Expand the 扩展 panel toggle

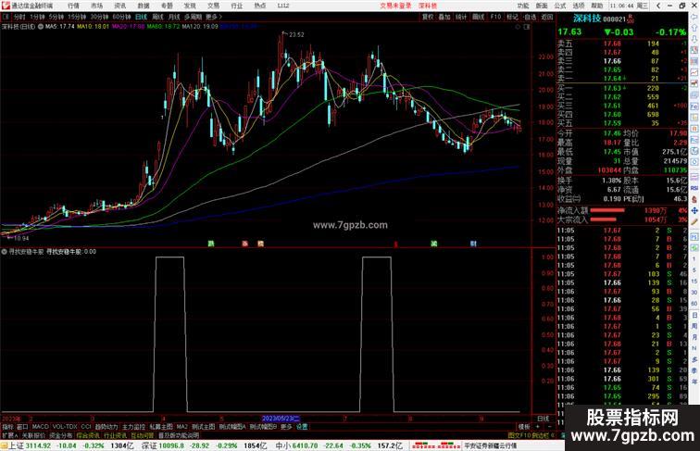click(9, 435)
